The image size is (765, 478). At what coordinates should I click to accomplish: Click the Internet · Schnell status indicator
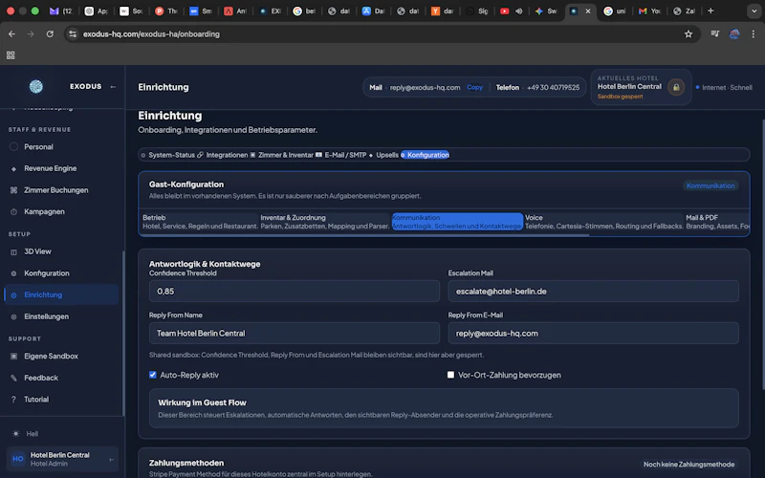(x=724, y=87)
